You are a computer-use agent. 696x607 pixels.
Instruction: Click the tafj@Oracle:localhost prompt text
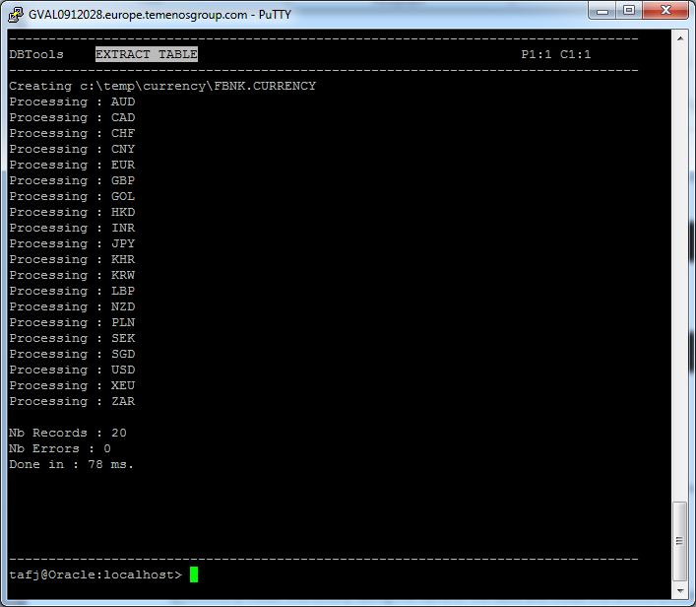click(95, 574)
